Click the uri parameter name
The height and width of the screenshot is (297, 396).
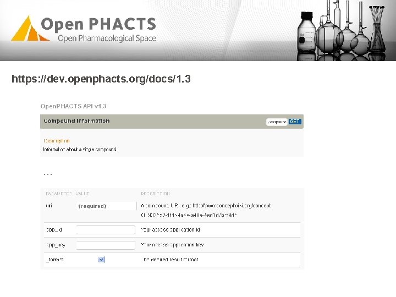tap(49, 206)
